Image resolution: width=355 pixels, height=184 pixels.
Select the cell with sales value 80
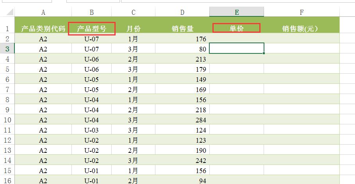coord(182,49)
